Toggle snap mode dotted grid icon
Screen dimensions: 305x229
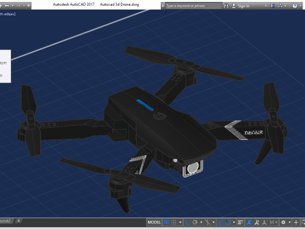point(173,222)
